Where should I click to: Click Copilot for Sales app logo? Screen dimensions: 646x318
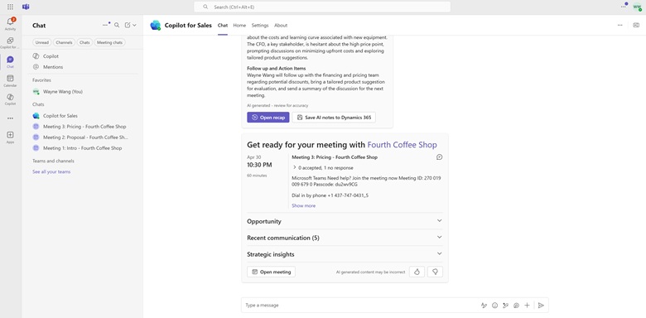(156, 25)
